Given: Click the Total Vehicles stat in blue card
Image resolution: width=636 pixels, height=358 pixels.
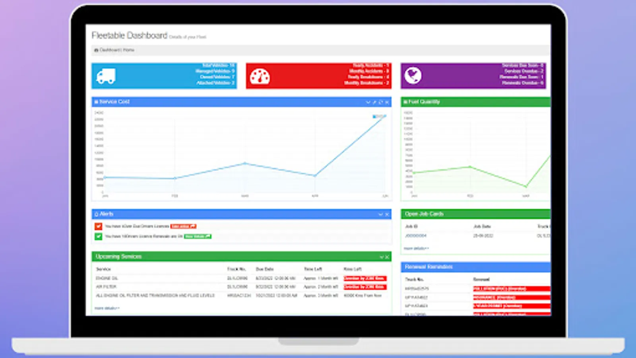Looking at the screenshot, I should click(218, 65).
